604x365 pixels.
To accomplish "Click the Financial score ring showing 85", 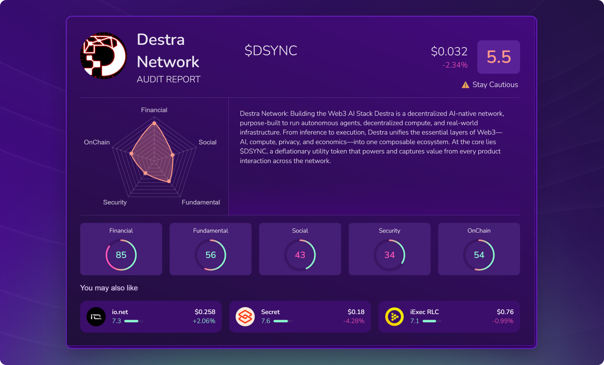I will pos(121,255).
